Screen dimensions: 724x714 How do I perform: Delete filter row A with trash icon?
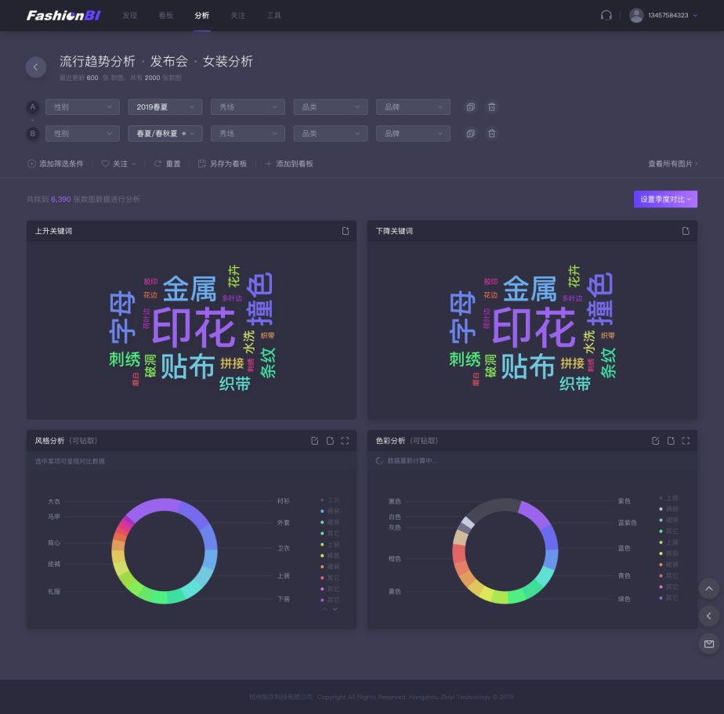492,107
